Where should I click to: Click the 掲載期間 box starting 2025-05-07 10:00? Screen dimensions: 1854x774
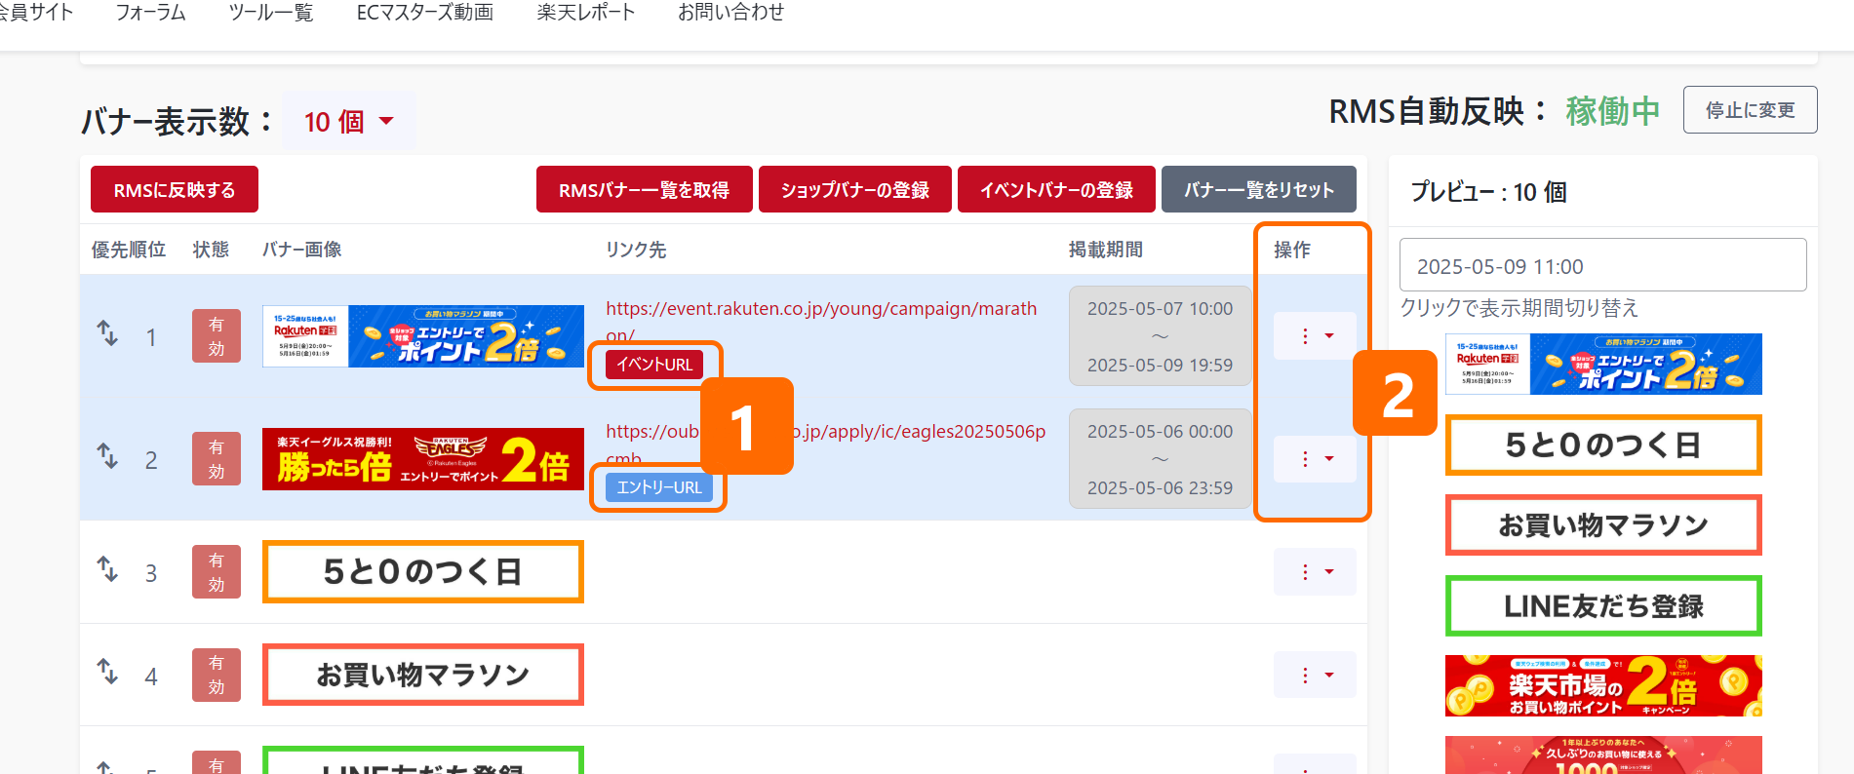[1160, 336]
